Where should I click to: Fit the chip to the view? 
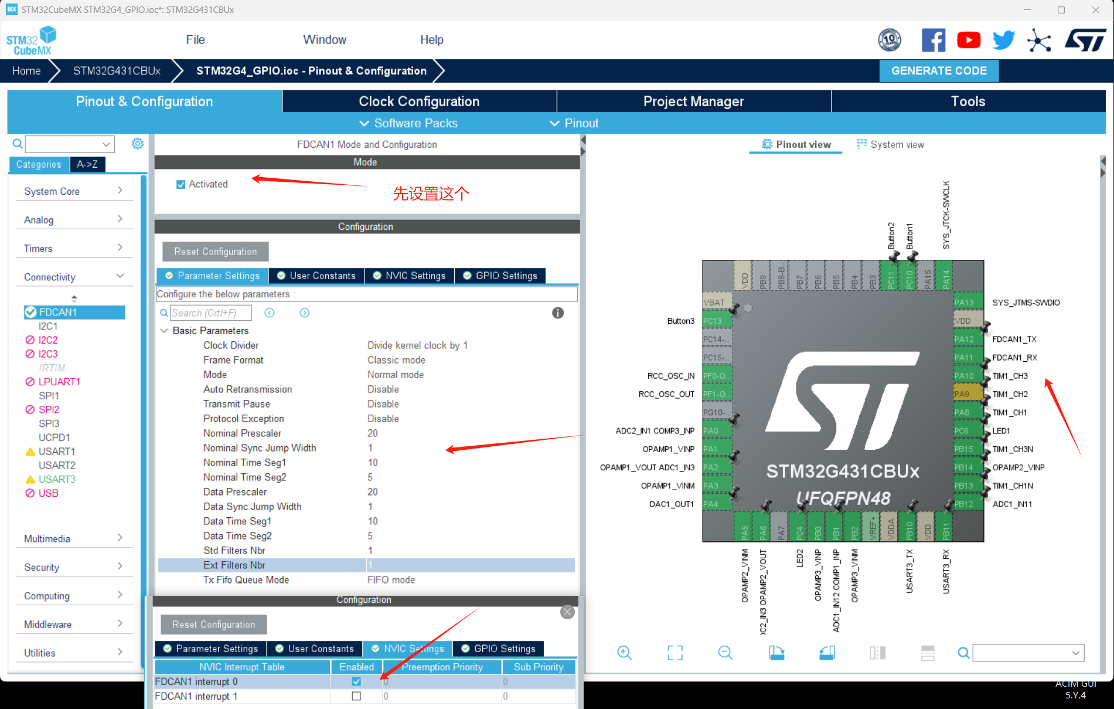pos(675,653)
